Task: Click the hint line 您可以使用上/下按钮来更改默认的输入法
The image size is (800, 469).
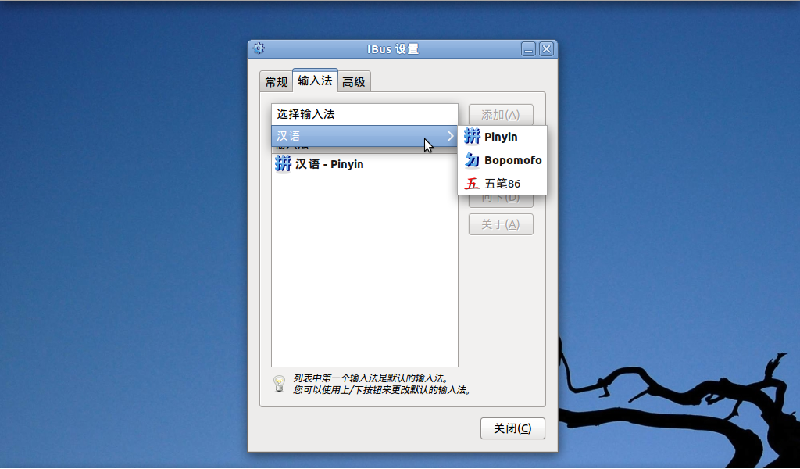Action: click(x=382, y=390)
